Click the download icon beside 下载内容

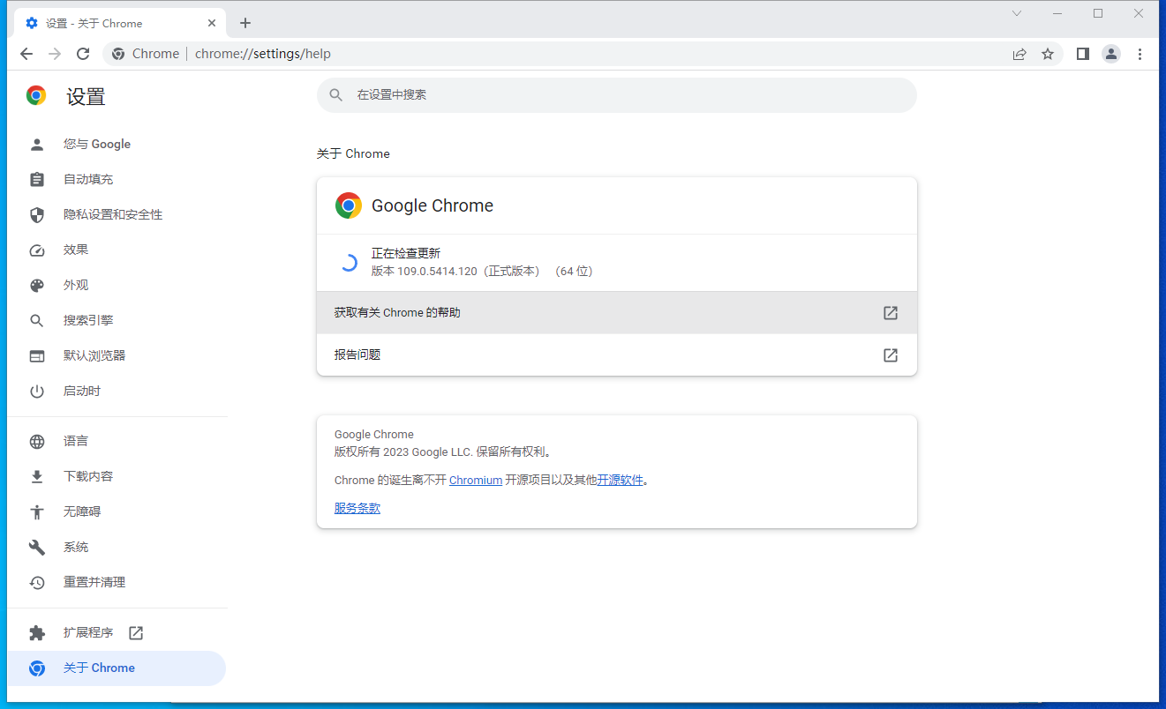click(x=36, y=476)
